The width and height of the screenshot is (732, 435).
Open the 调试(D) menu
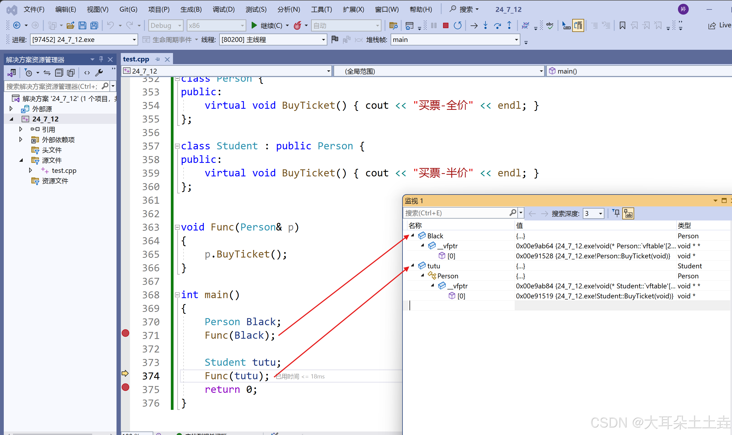(223, 9)
